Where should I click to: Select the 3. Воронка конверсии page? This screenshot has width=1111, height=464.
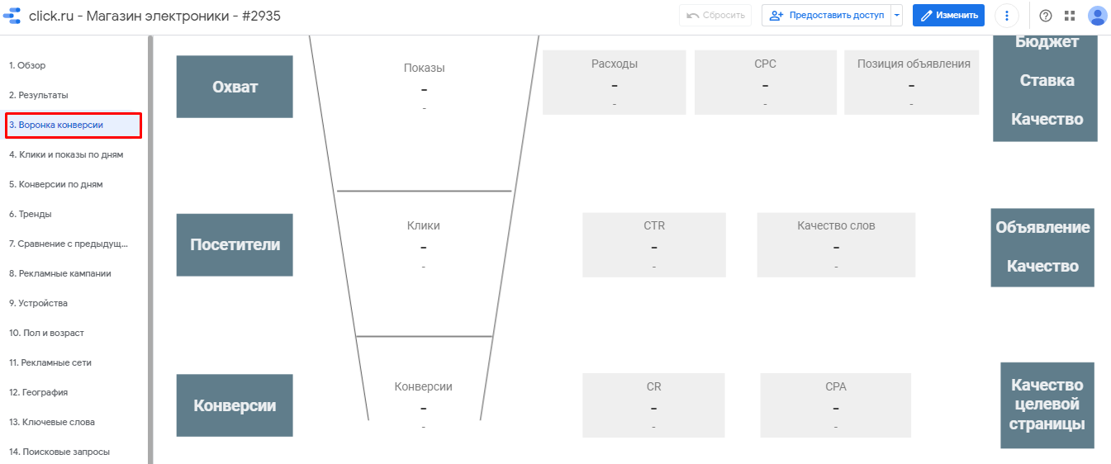point(56,125)
